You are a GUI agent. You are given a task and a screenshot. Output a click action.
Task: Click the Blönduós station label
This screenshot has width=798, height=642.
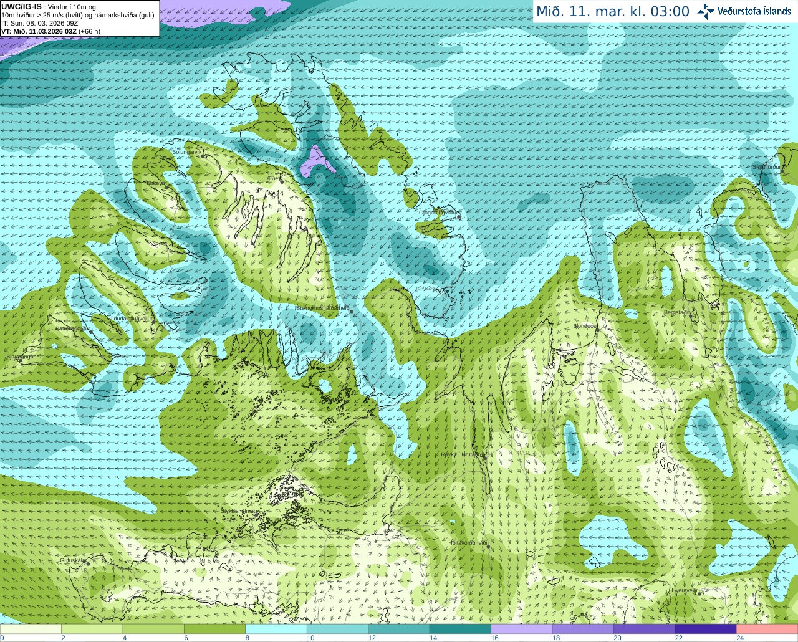point(585,326)
